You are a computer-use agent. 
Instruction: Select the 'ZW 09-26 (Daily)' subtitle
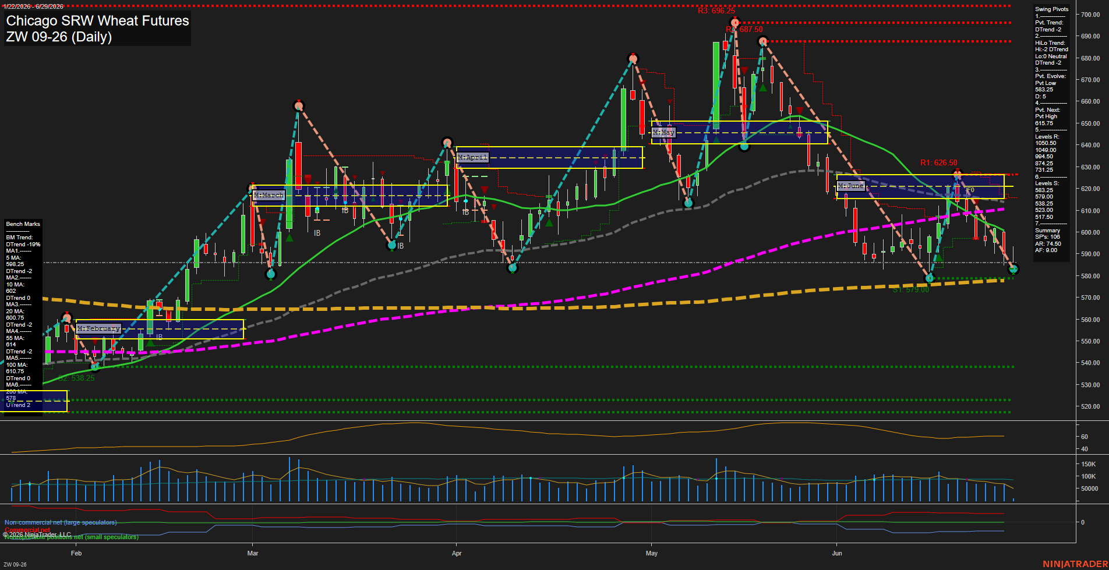(x=59, y=37)
